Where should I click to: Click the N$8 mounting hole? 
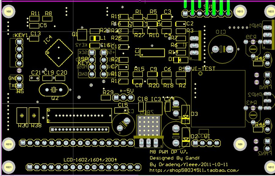(8, 12)
